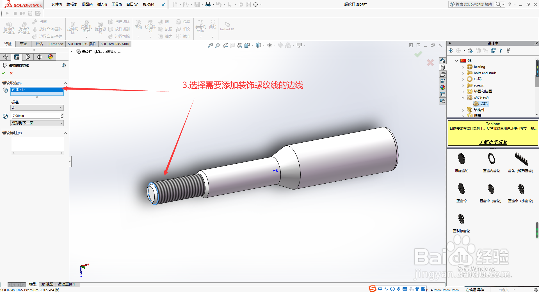
Task: Accept cosmetic thread with green check
Action: coord(4,73)
